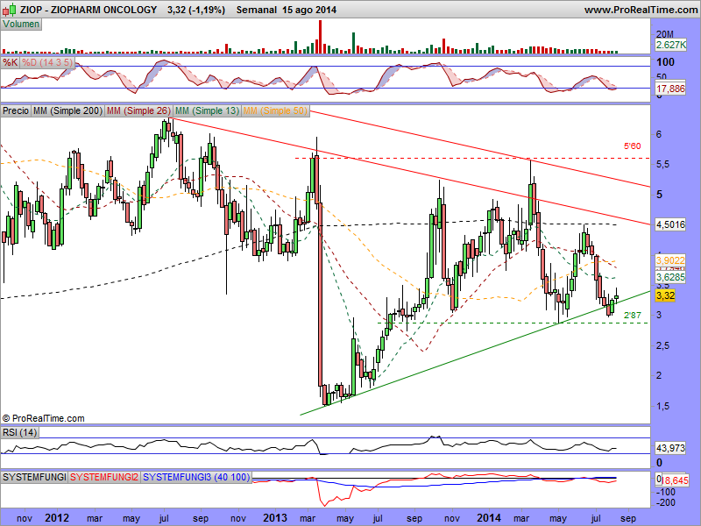The image size is (701, 526).
Task: Select the MM (Simple 13) moving average label
Action: (x=207, y=110)
